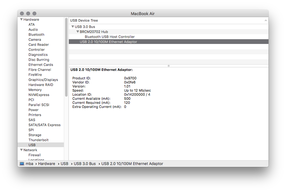Click the split pane divider handle dot
The image size is (286, 192).
(x=169, y=66)
